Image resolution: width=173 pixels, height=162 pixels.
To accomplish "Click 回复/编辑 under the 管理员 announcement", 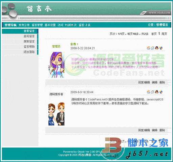I will [144, 83].
